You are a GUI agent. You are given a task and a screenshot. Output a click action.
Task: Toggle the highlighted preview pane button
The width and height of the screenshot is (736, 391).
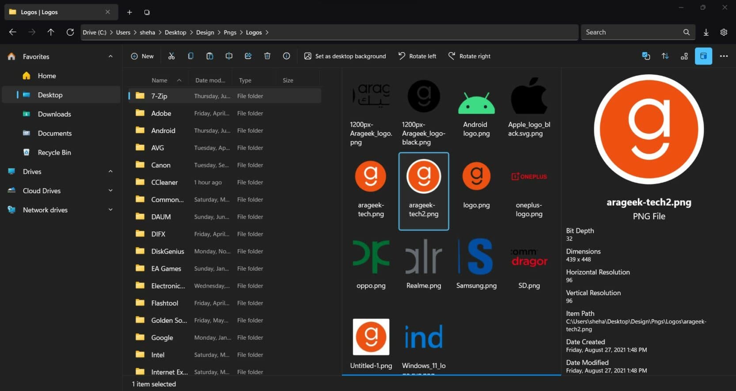pyautogui.click(x=703, y=56)
